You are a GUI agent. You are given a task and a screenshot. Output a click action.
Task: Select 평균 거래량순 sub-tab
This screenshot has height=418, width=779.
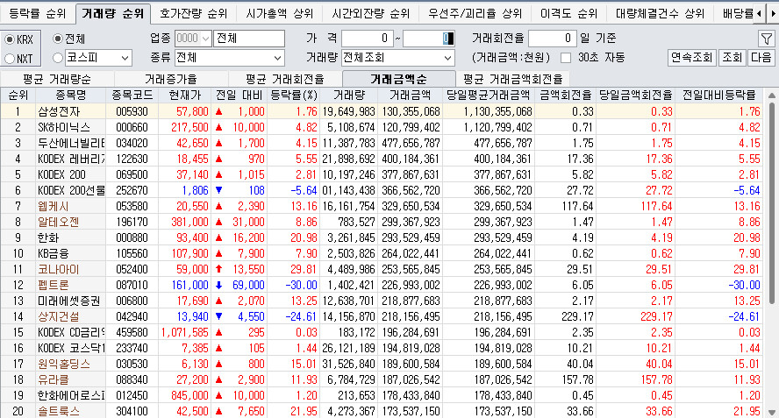click(57, 79)
